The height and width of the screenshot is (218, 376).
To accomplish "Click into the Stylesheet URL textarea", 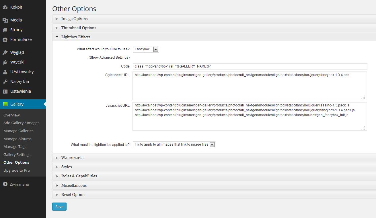I will (x=250, y=86).
